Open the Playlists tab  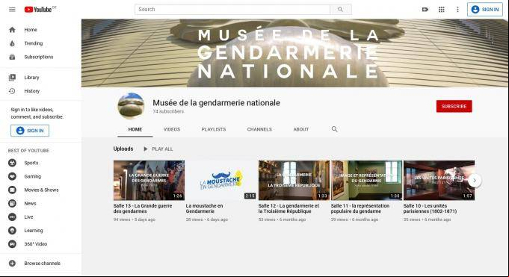(x=214, y=129)
